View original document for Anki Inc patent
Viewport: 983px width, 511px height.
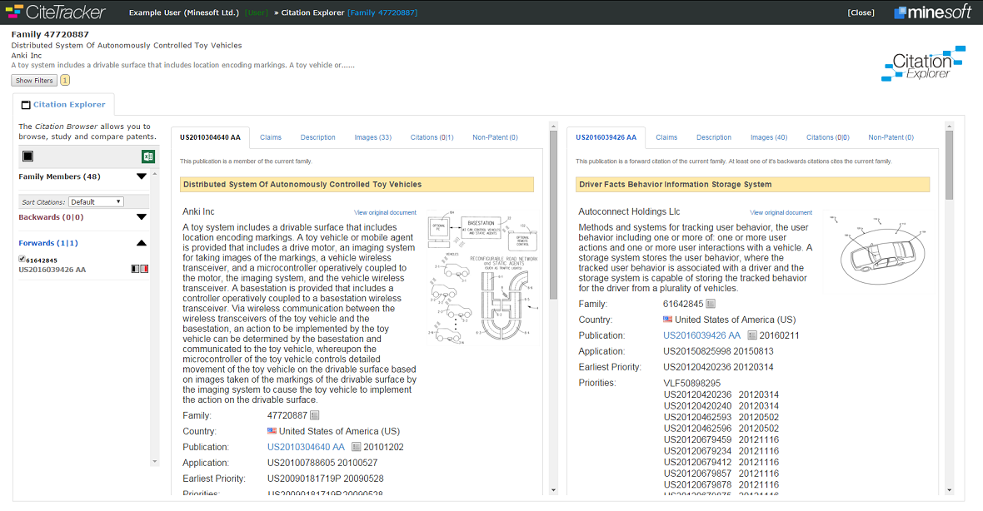[x=385, y=212]
